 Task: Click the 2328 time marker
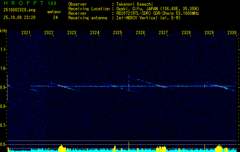pos(186,32)
